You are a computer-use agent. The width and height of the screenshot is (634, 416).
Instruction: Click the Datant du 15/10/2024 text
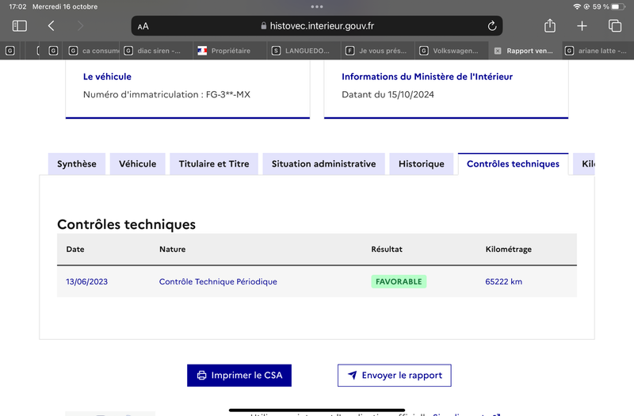(388, 94)
